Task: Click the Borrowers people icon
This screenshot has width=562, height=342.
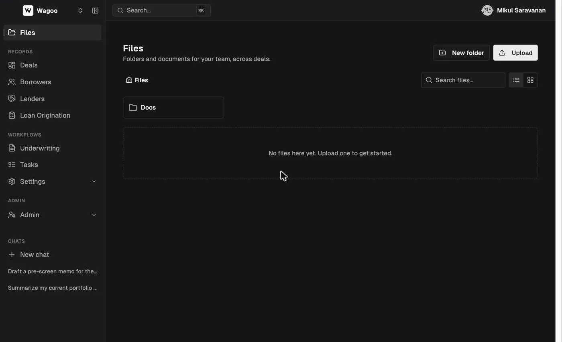Action: 12,82
